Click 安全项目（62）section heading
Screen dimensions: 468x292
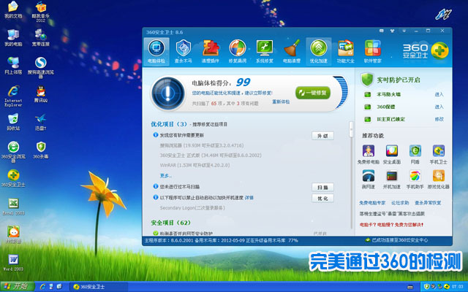[x=170, y=223]
